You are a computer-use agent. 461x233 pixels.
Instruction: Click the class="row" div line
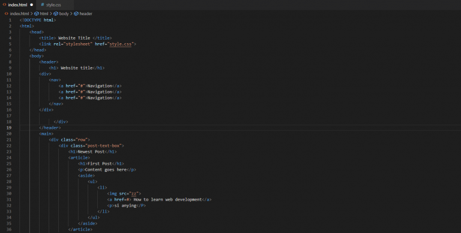pos(70,140)
